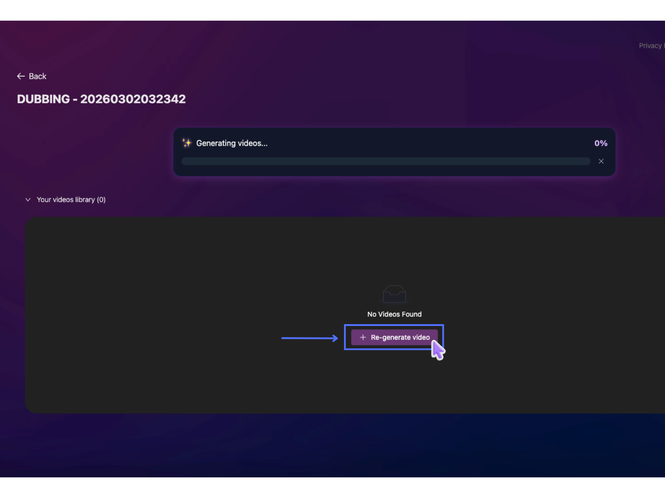
Task: Collapse the videos library chevron
Action: point(28,200)
